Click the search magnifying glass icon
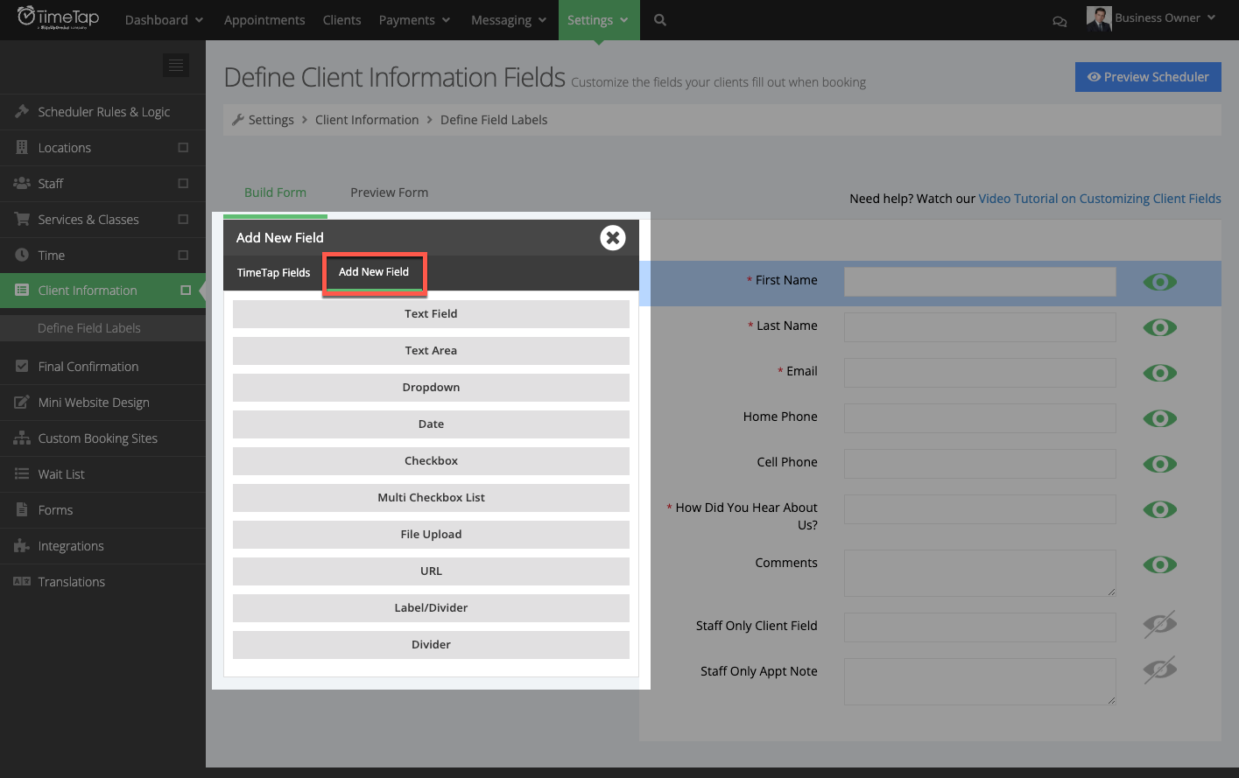The image size is (1239, 778). pos(659,19)
